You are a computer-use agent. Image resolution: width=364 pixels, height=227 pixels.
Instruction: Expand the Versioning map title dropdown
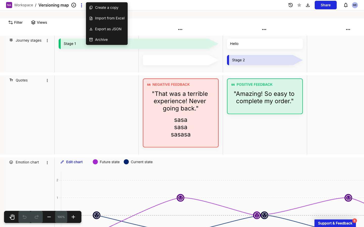[74, 5]
